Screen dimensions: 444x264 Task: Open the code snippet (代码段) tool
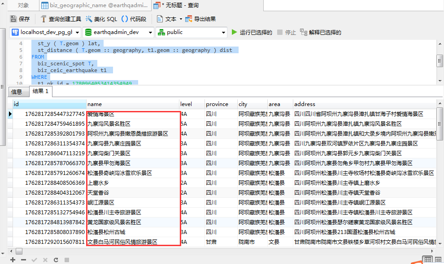(134, 19)
